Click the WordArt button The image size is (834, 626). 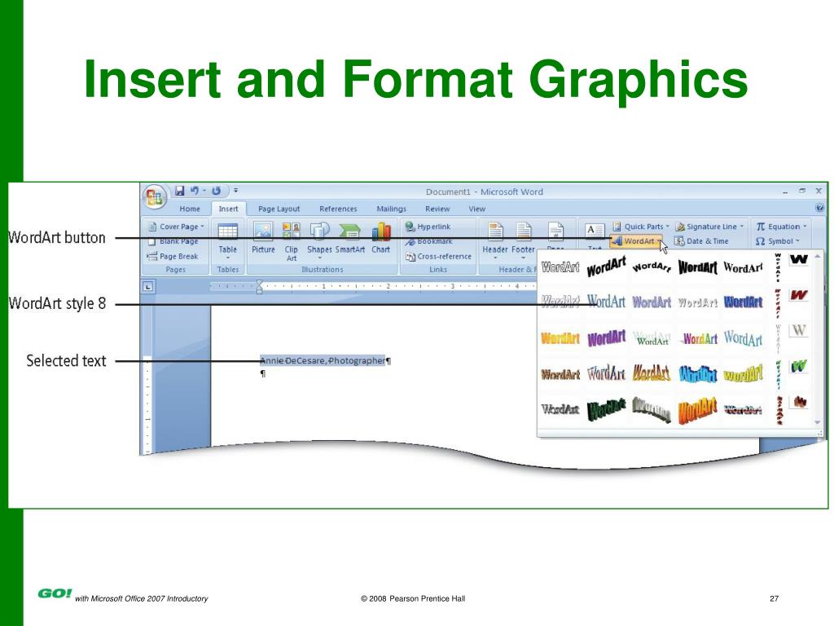637,241
